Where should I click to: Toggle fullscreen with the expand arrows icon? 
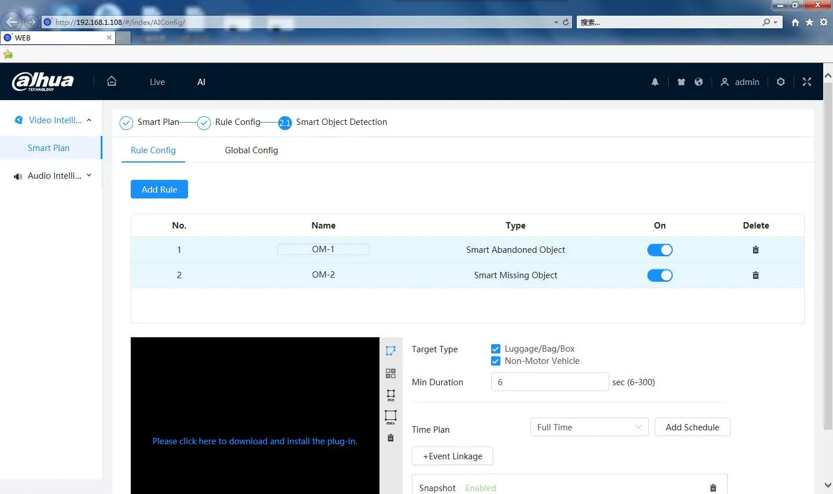(x=807, y=82)
